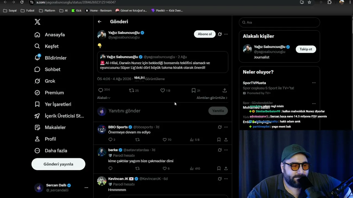
Task: Open the quoted Al-Hilal Darwin Nunez tweet
Action: 163,62
